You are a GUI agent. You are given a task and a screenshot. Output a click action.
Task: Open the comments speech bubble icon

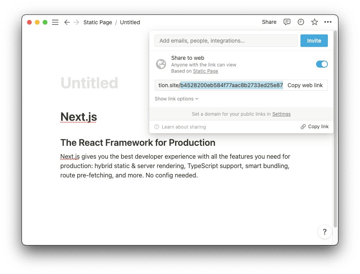[287, 22]
